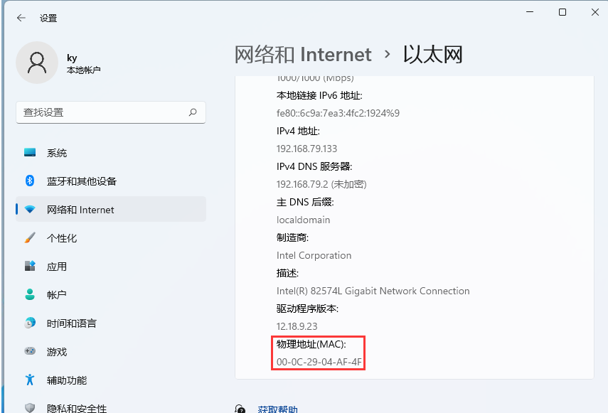Viewport: 608px width, 413px height.
Task: Click 网络和 Internet breadcrumb heading
Action: tap(303, 54)
